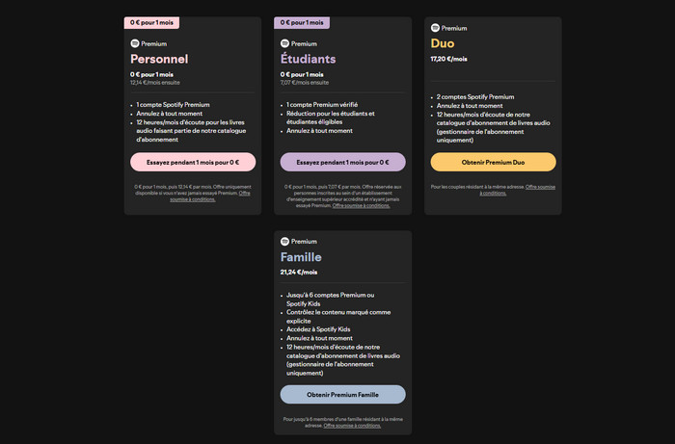Click the Spotify logo in the Famille card
The width and height of the screenshot is (675, 444).
(285, 242)
